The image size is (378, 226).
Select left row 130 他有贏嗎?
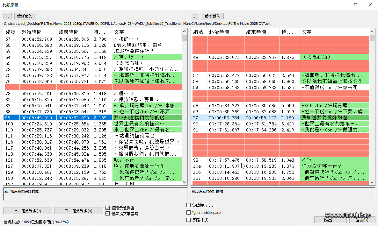pos(92,178)
